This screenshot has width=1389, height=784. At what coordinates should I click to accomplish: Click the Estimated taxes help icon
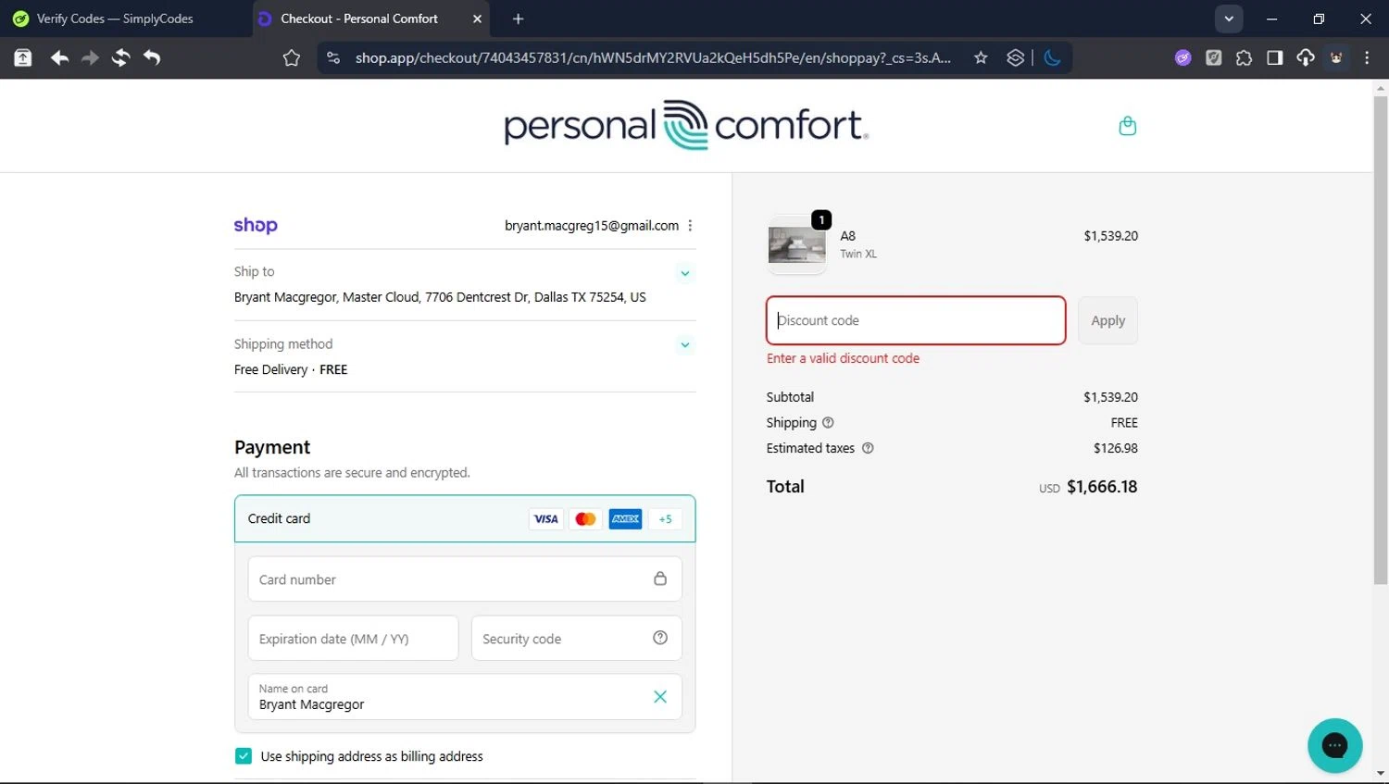(868, 448)
